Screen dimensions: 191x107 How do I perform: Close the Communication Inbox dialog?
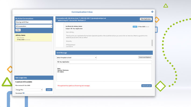point(152,12)
